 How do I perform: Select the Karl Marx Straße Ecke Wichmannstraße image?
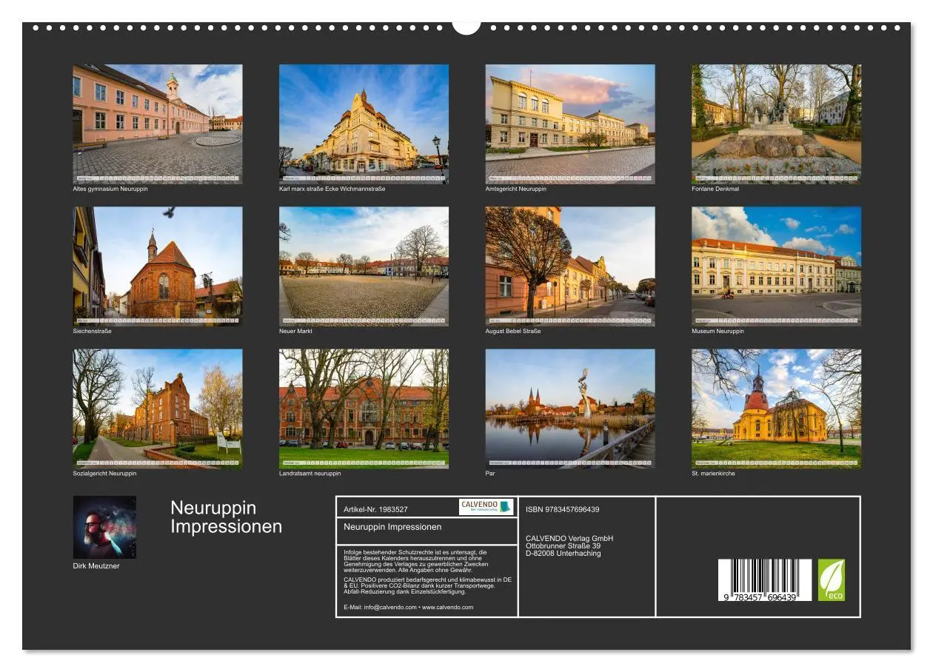tap(364, 121)
